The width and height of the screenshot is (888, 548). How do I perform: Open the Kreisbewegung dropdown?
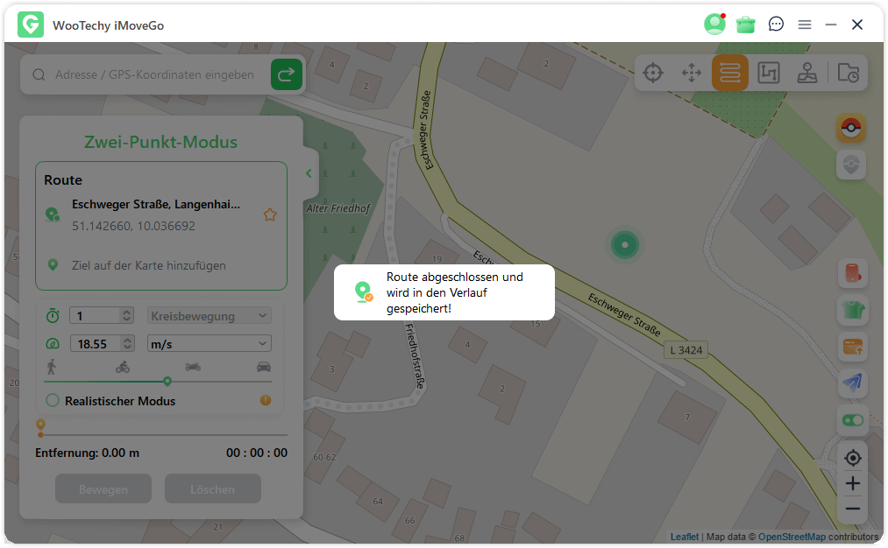pyautogui.click(x=210, y=315)
